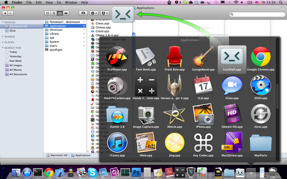Open the File menu
Screen dimensions: 287x179
click(29, 3)
